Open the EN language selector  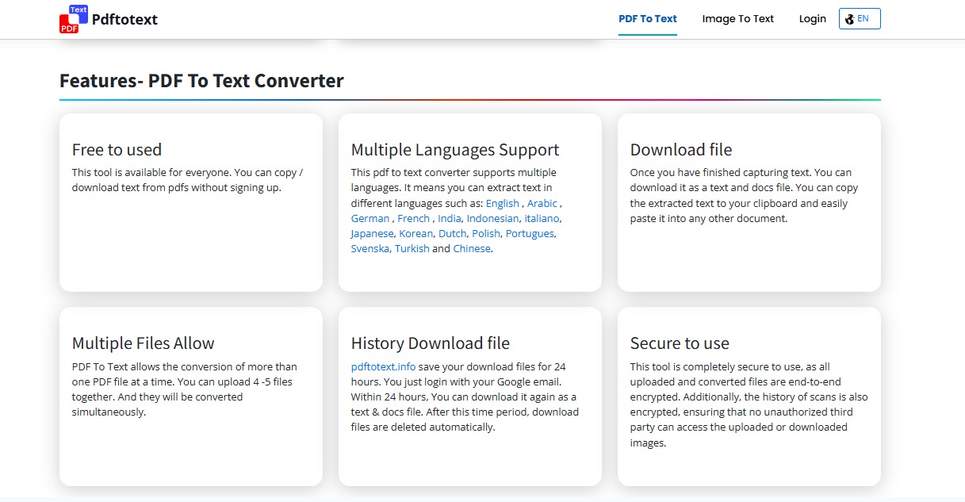click(x=860, y=19)
